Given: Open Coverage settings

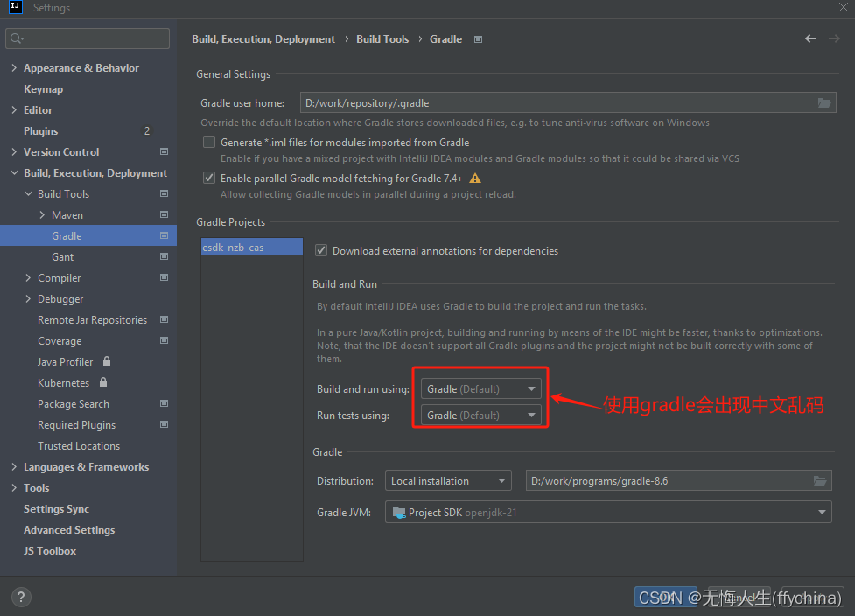Looking at the screenshot, I should coord(60,340).
